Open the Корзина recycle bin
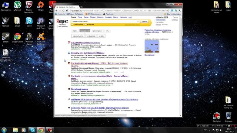The image size is (237, 133). coord(228,117)
